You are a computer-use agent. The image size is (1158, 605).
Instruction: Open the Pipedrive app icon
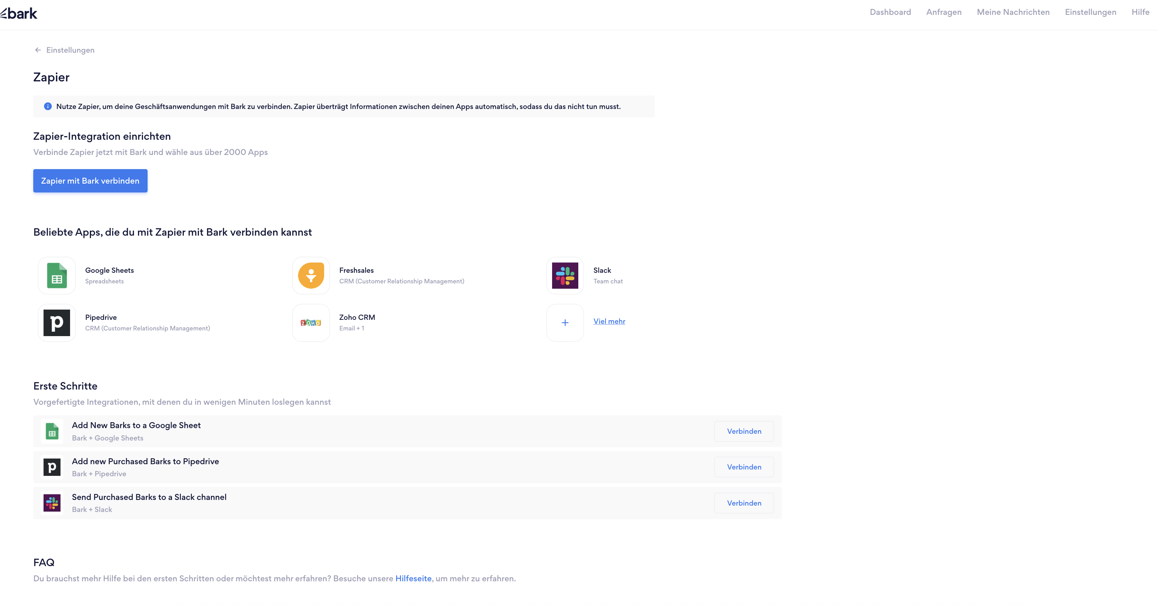pos(57,323)
